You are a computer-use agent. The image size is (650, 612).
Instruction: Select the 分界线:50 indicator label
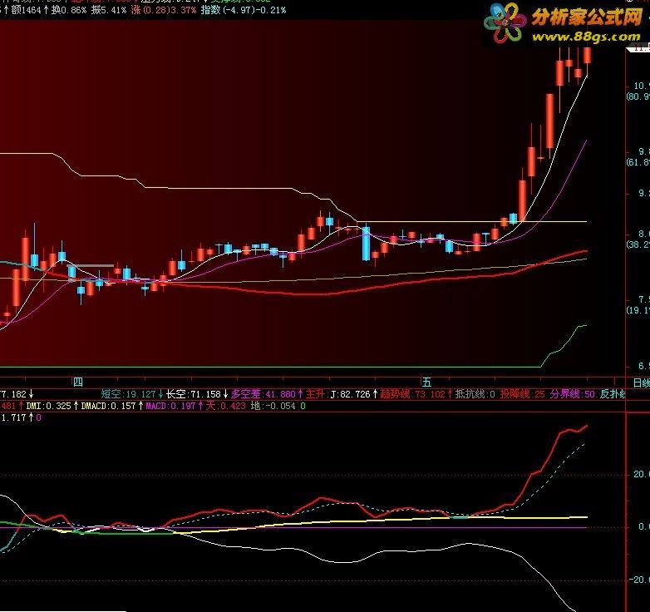pyautogui.click(x=573, y=394)
